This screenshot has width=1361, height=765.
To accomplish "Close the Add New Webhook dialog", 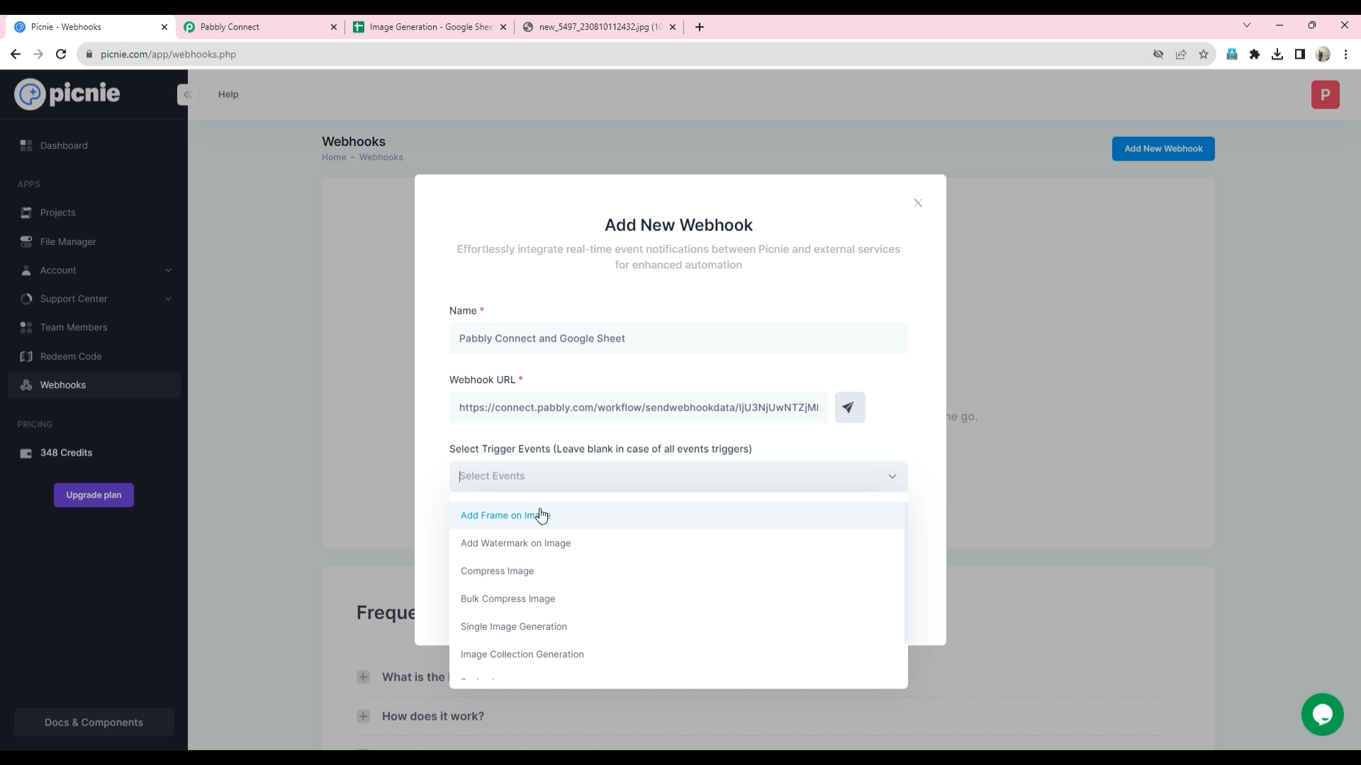I will pyautogui.click(x=918, y=203).
